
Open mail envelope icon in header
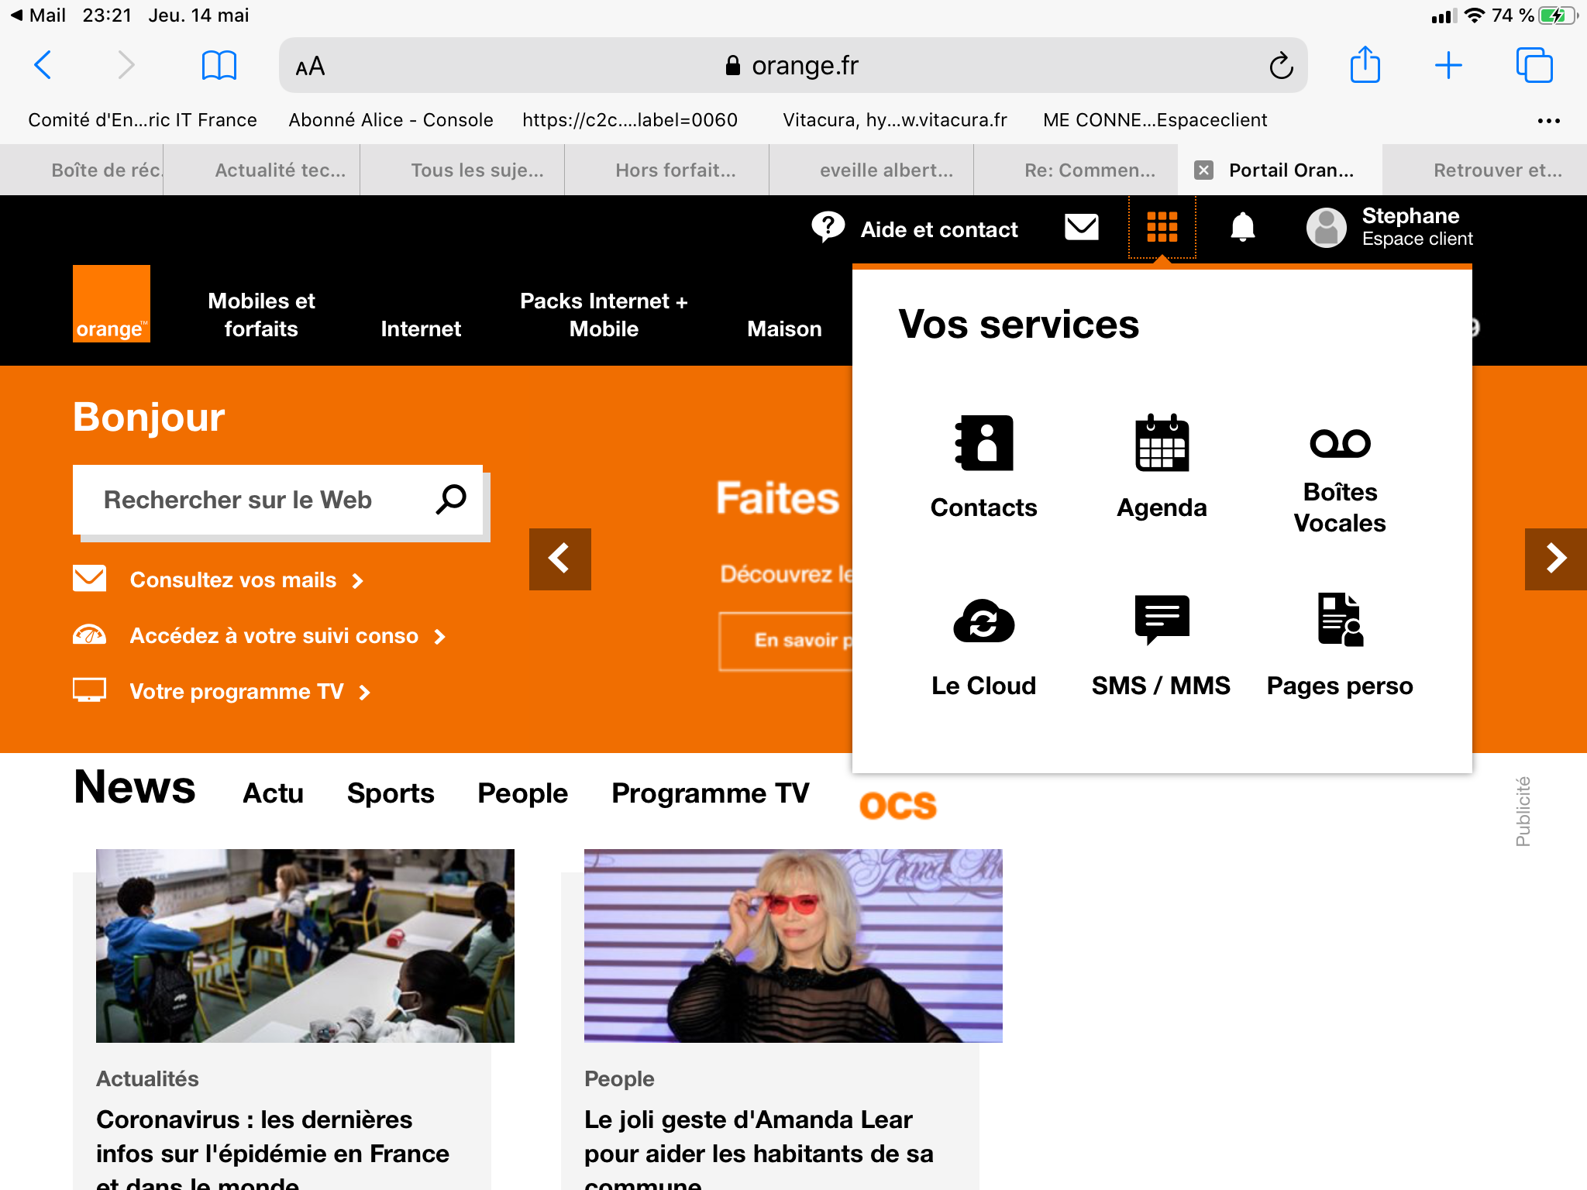tap(1082, 228)
